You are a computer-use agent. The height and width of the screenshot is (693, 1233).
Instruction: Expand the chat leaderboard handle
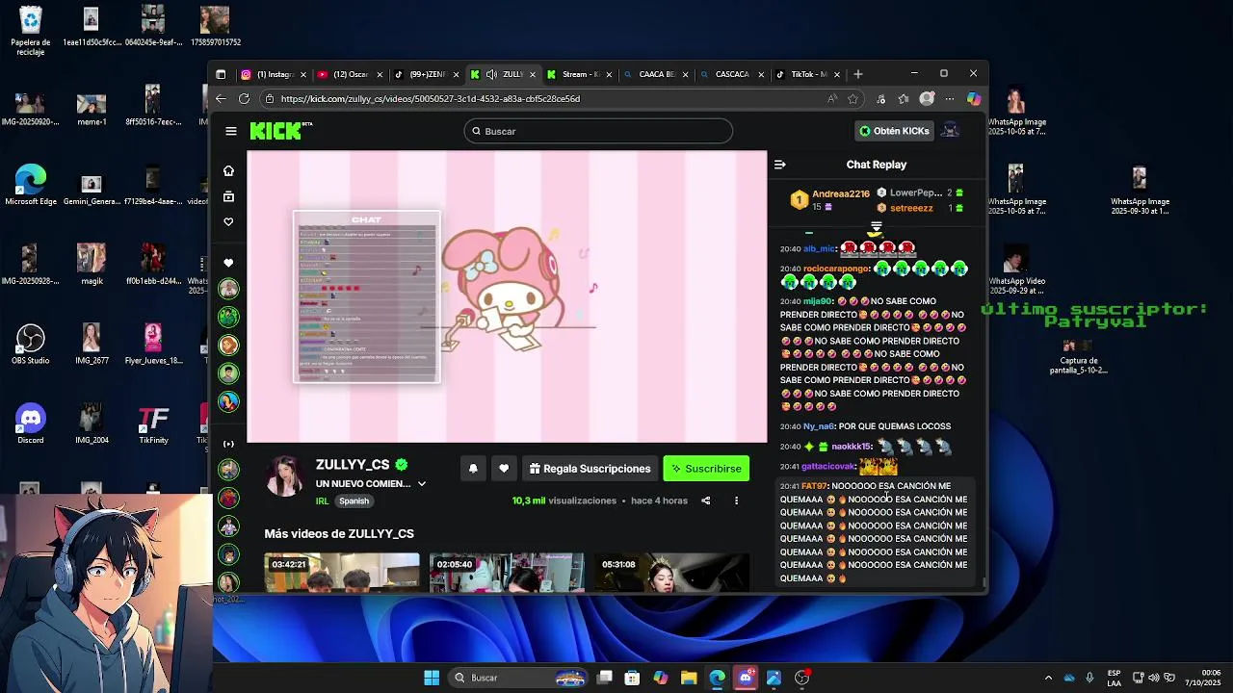[x=876, y=227]
